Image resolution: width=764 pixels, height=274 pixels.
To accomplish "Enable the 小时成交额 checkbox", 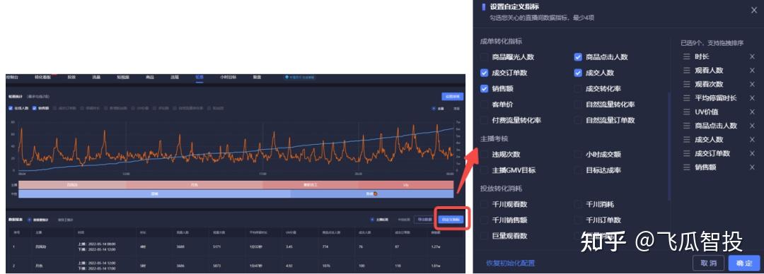I will [578, 154].
